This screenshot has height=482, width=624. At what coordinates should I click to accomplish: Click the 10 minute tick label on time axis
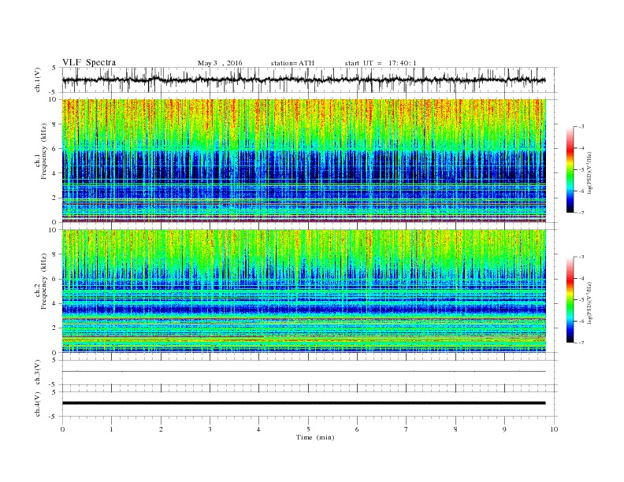pyautogui.click(x=554, y=429)
